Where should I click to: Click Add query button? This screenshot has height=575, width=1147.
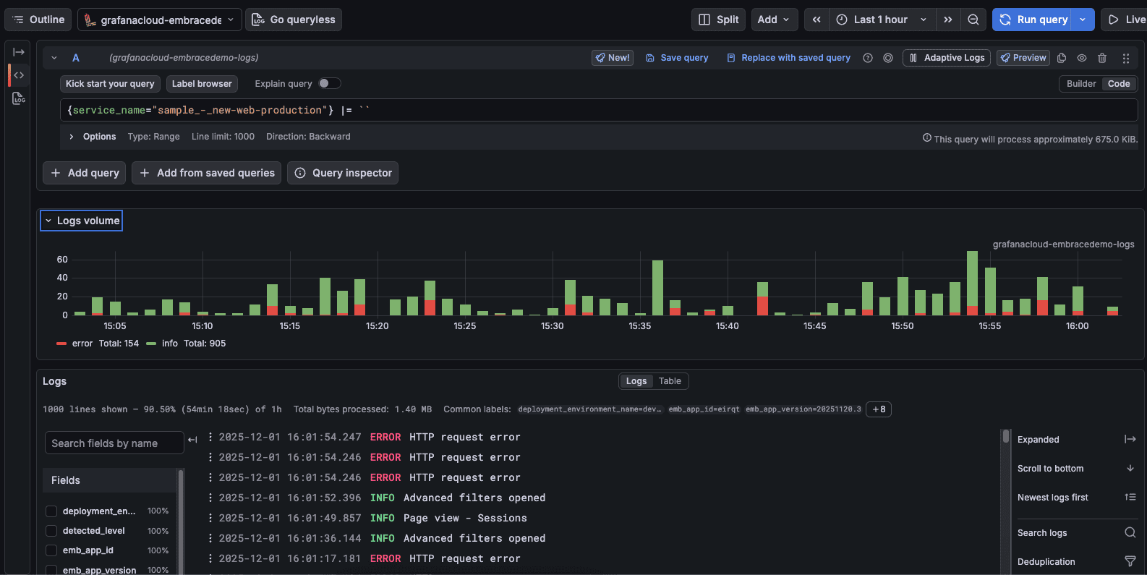pyautogui.click(x=85, y=173)
